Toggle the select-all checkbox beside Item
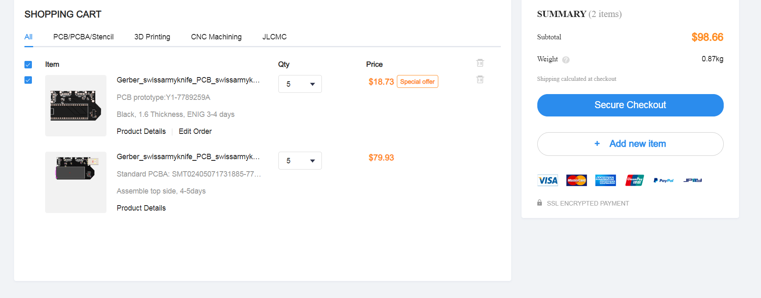The height and width of the screenshot is (298, 761). tap(28, 65)
